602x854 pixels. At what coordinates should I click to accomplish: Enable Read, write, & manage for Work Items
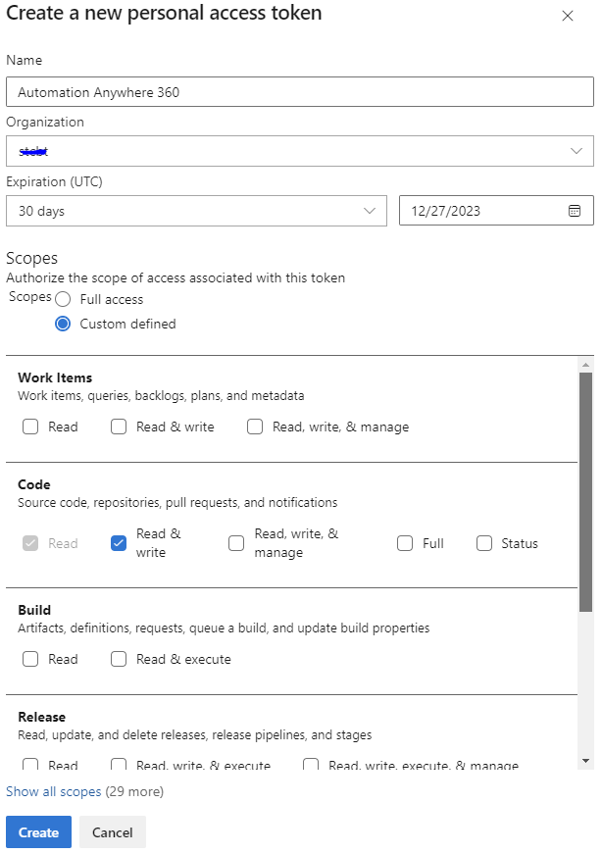pyautogui.click(x=254, y=427)
